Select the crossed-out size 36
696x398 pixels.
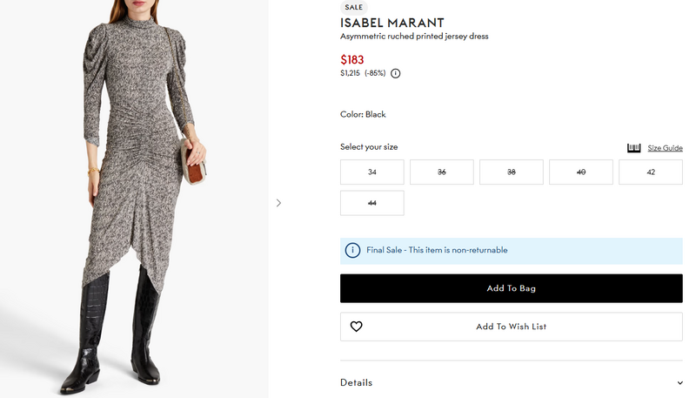point(442,172)
